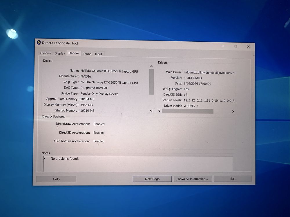Click the 3965 MB VRAM value
This screenshot has height=217, width=290.
(86, 105)
